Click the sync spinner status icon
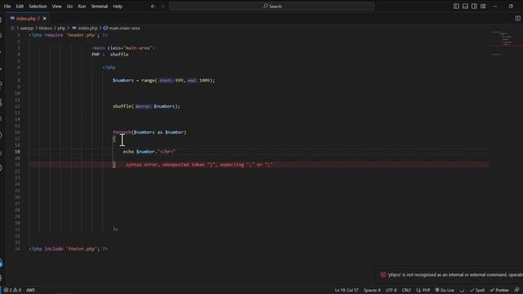Viewport: 523px width, 294px height. click(x=462, y=290)
